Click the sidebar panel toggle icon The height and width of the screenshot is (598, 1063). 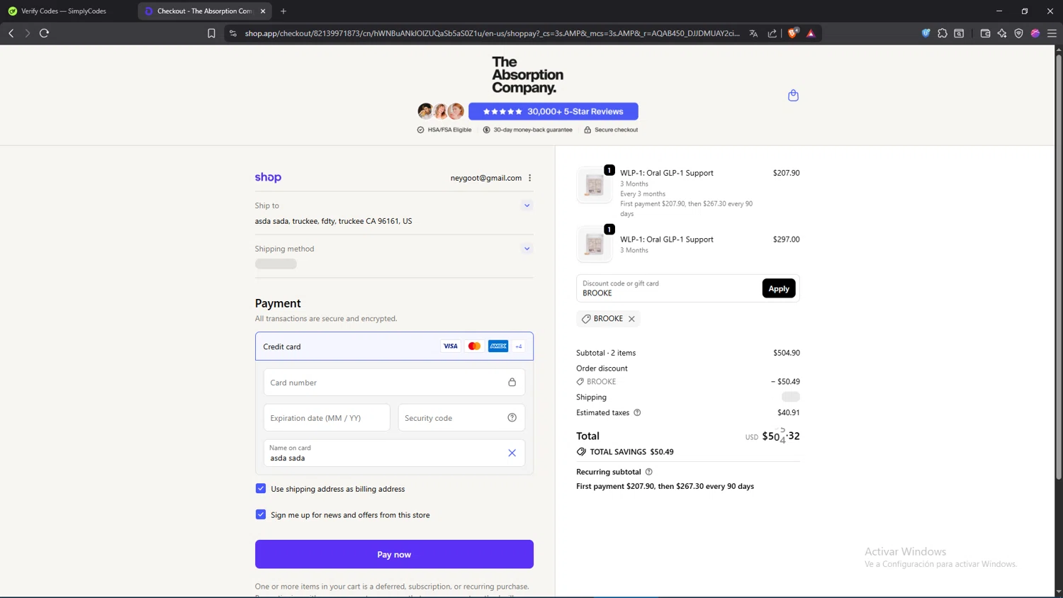point(959,33)
